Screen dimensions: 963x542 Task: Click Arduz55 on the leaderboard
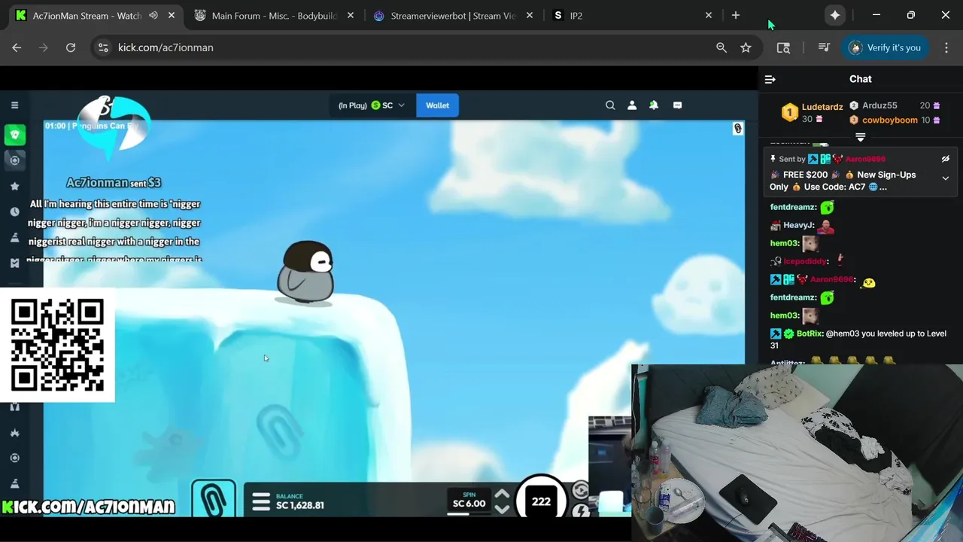coord(879,105)
